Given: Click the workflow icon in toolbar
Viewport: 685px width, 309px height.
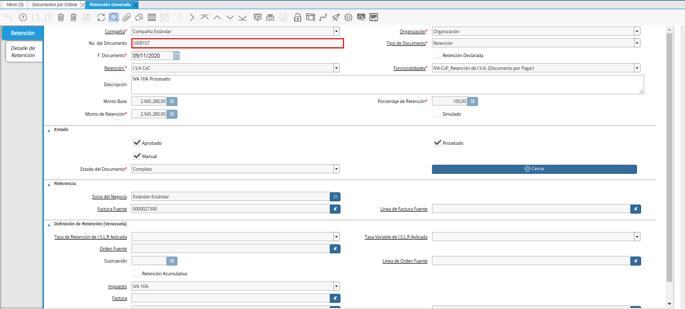Looking at the screenshot, I should pyautogui.click(x=323, y=17).
